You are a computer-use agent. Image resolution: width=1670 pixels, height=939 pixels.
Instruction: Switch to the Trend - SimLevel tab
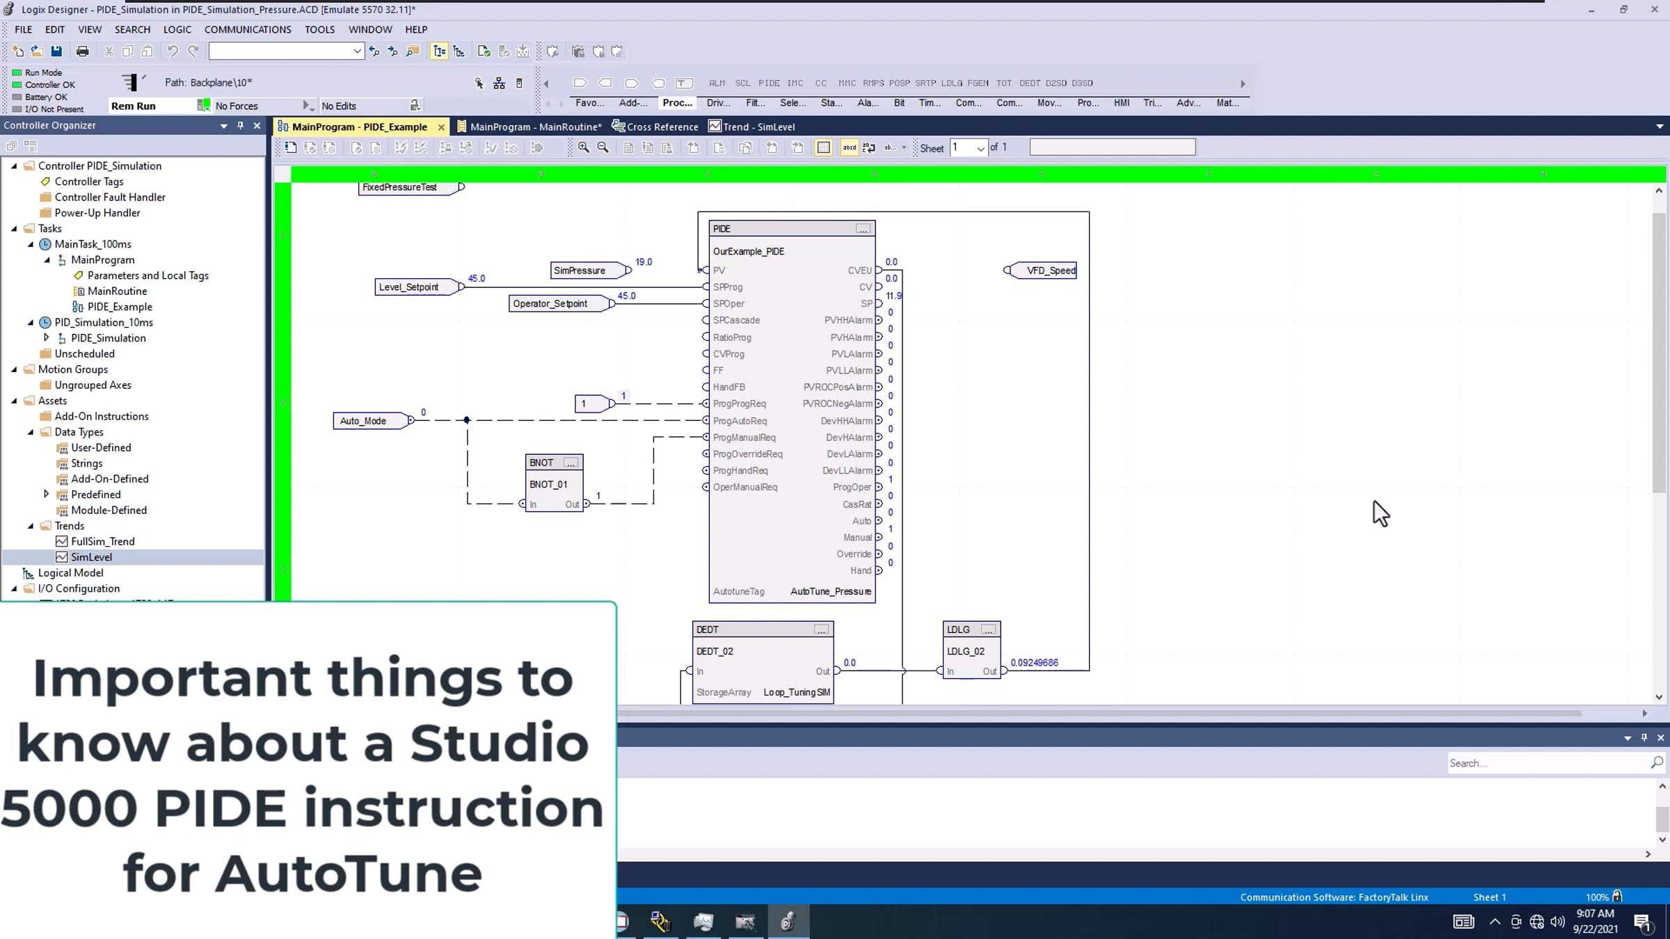pyautogui.click(x=751, y=127)
